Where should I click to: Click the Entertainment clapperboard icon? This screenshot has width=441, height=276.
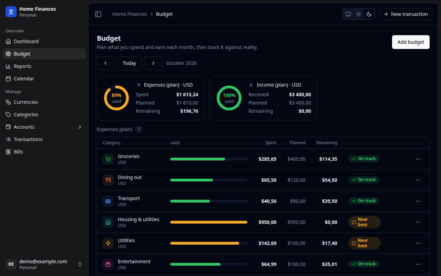[108, 264]
